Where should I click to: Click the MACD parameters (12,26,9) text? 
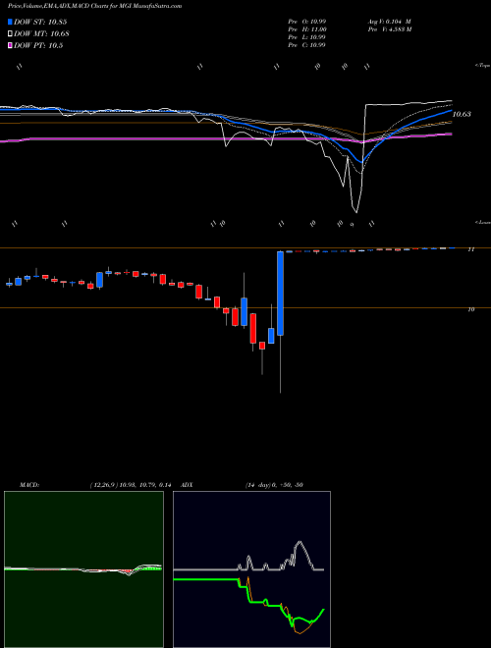coord(131,485)
